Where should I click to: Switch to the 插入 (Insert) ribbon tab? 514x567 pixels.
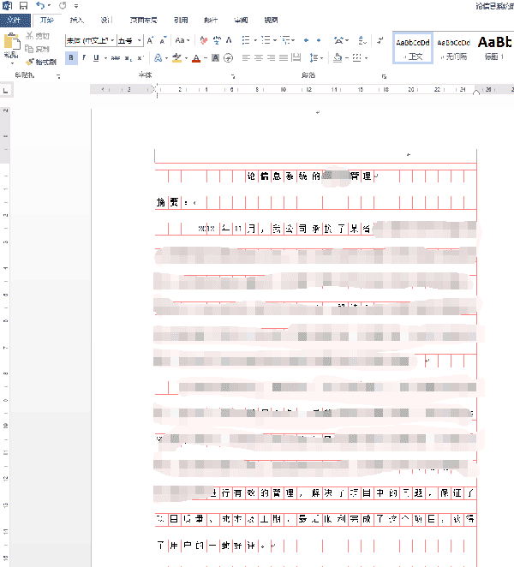tap(77, 20)
